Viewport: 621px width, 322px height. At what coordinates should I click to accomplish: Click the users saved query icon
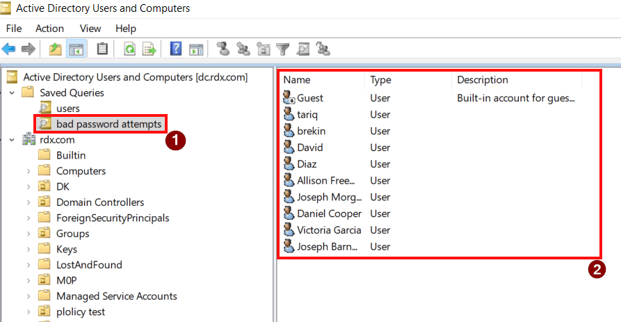(x=45, y=108)
